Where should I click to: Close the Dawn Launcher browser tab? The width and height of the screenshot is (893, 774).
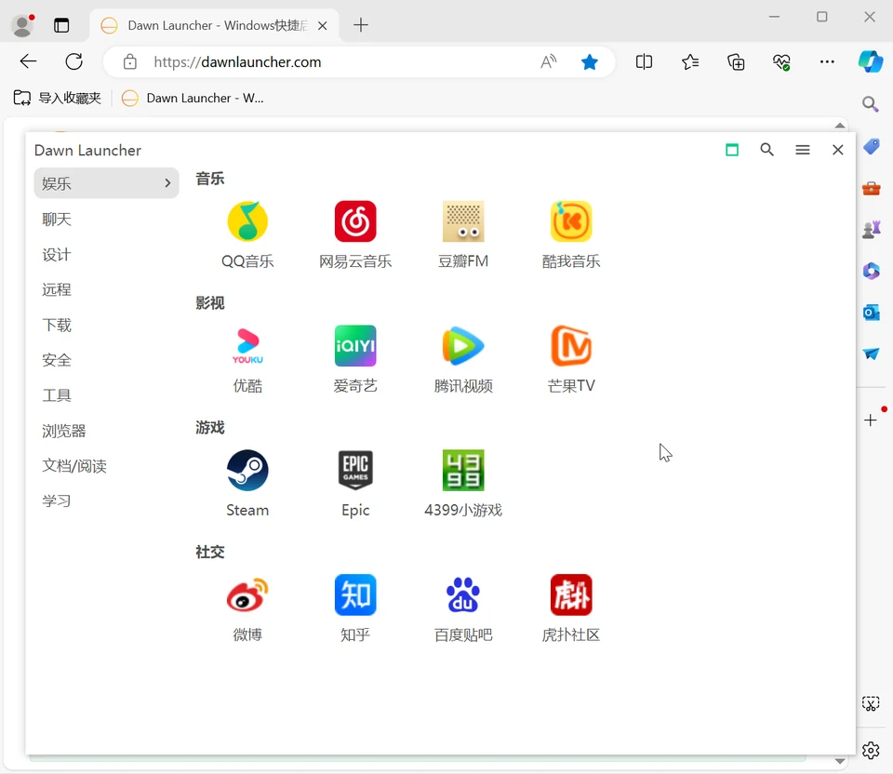pos(323,26)
